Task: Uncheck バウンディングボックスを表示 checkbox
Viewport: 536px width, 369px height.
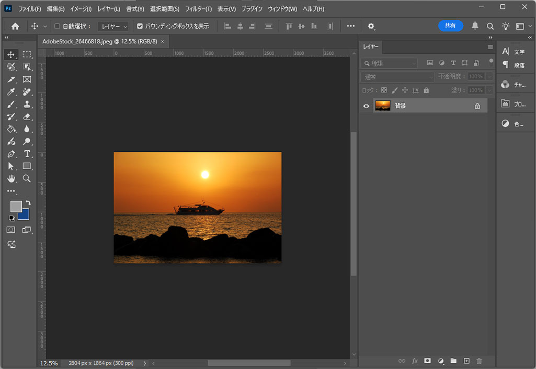Action: coord(140,26)
